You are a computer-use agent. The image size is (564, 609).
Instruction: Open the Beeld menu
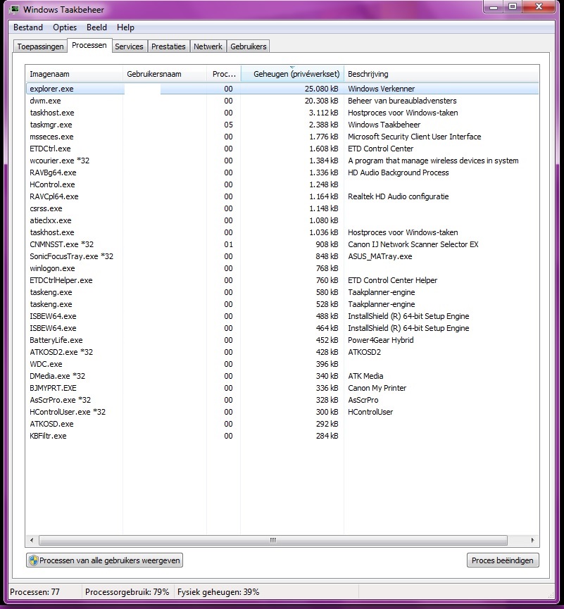(96, 27)
